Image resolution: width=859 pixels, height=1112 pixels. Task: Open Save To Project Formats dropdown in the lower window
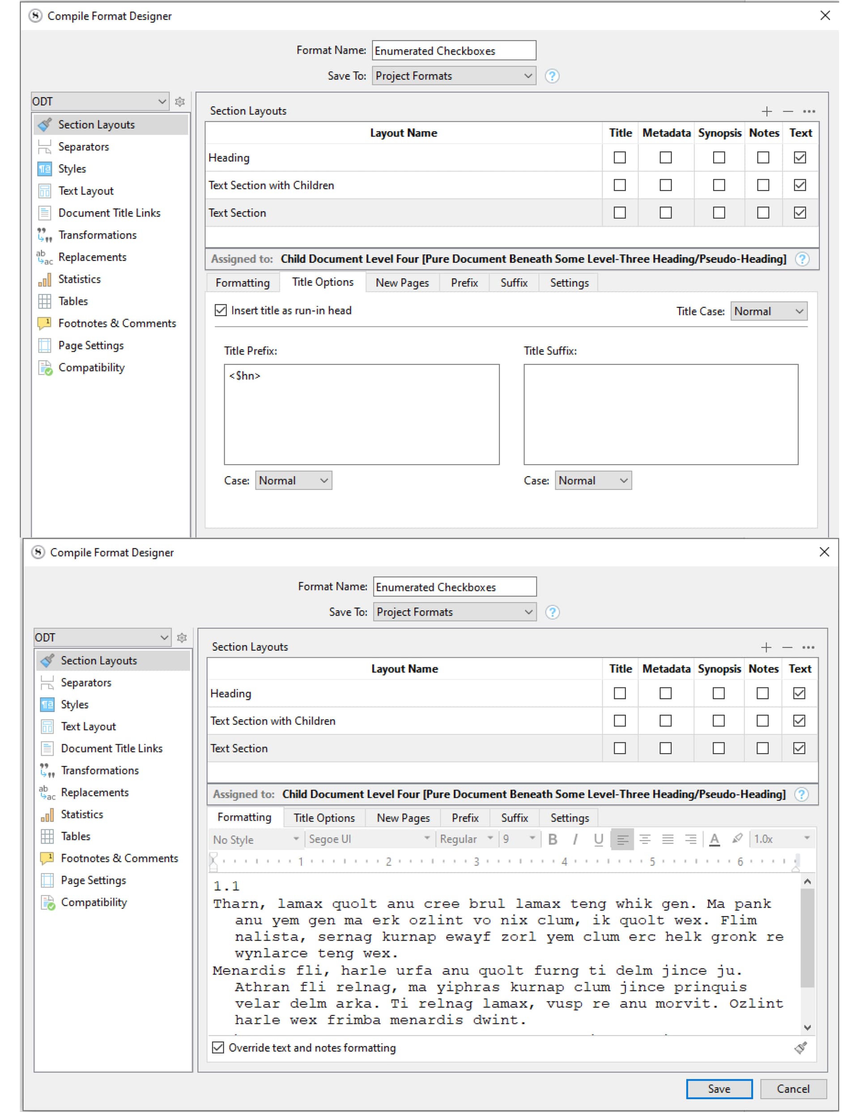(x=455, y=612)
